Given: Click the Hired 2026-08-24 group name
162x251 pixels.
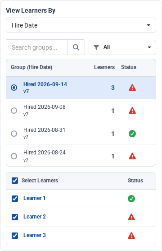Looking at the screenshot, I should click(x=45, y=153).
